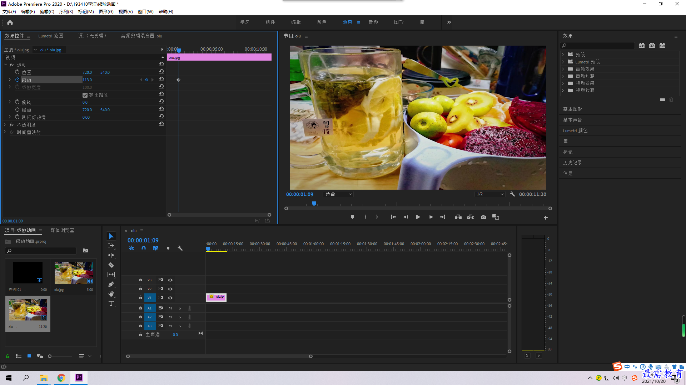686x385 pixels.
Task: Select the Hand tool
Action: pyautogui.click(x=111, y=294)
